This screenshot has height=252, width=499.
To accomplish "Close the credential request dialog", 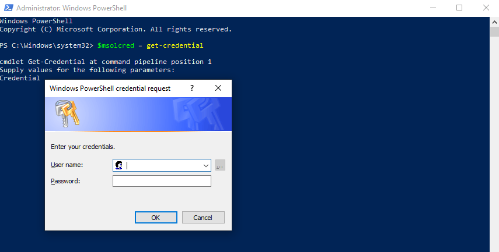I will (218, 88).
